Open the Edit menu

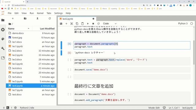tap(16, 13)
